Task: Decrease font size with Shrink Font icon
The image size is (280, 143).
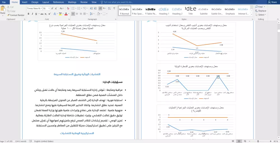Action: coord(56,8)
